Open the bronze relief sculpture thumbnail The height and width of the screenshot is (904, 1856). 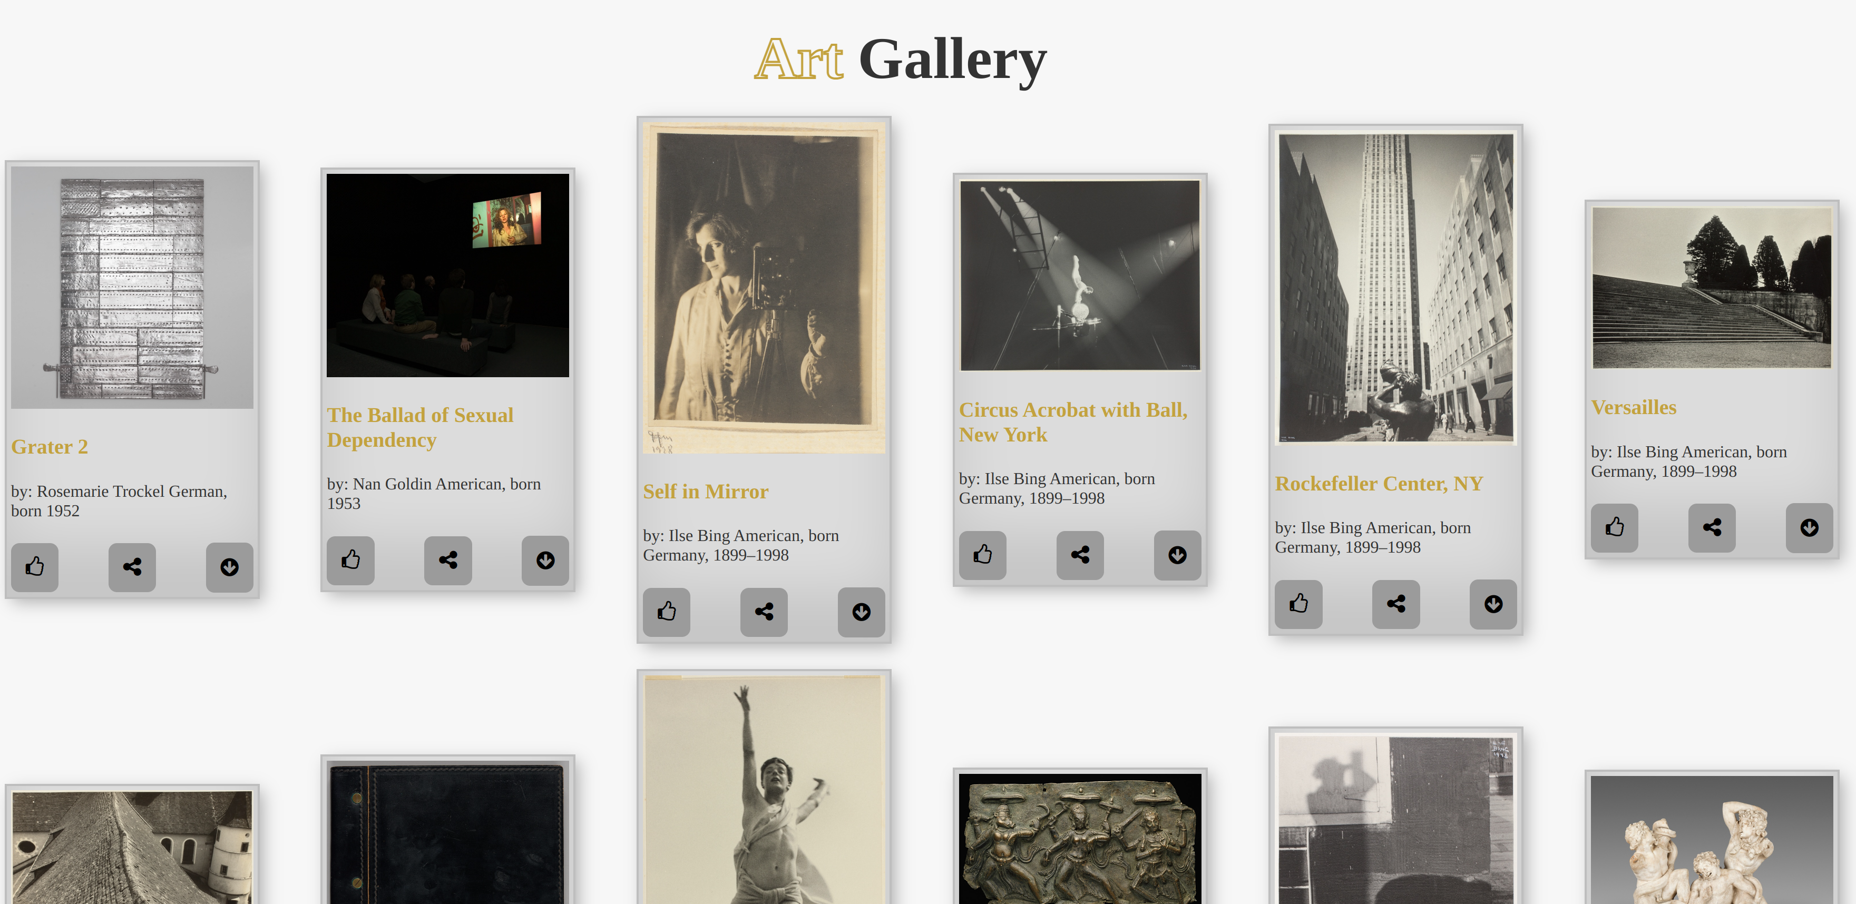coord(1079,839)
